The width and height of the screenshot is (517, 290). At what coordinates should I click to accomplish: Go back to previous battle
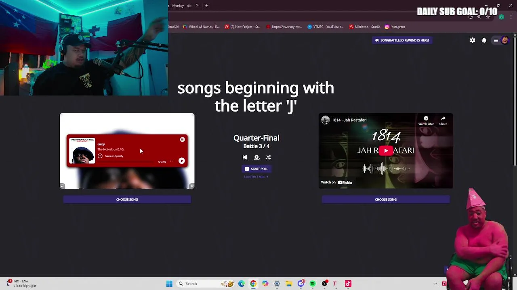point(245,157)
